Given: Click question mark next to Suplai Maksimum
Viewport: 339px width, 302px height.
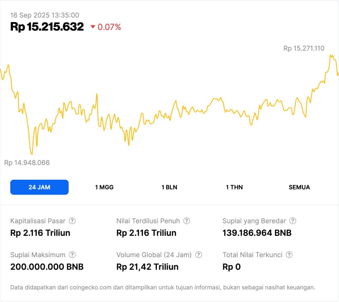Looking at the screenshot, I should 72,255.
